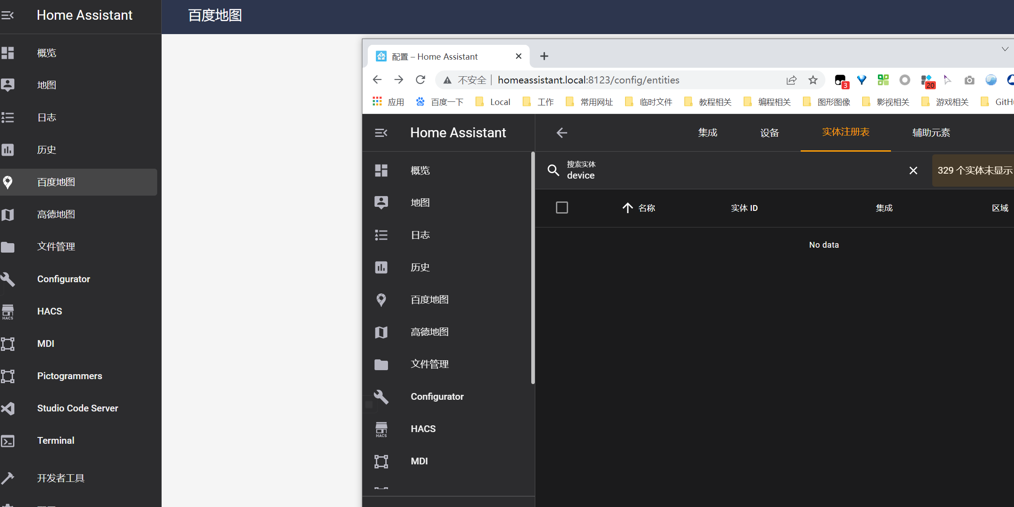
Task: Click the search magnifier icon
Action: point(553,170)
